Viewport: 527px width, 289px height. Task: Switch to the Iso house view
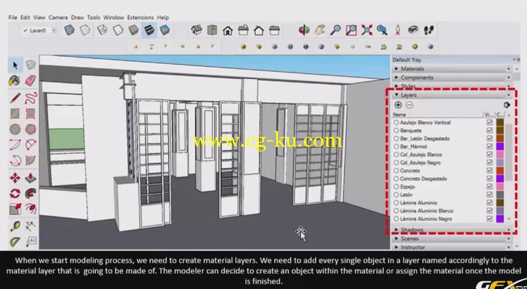[196, 30]
